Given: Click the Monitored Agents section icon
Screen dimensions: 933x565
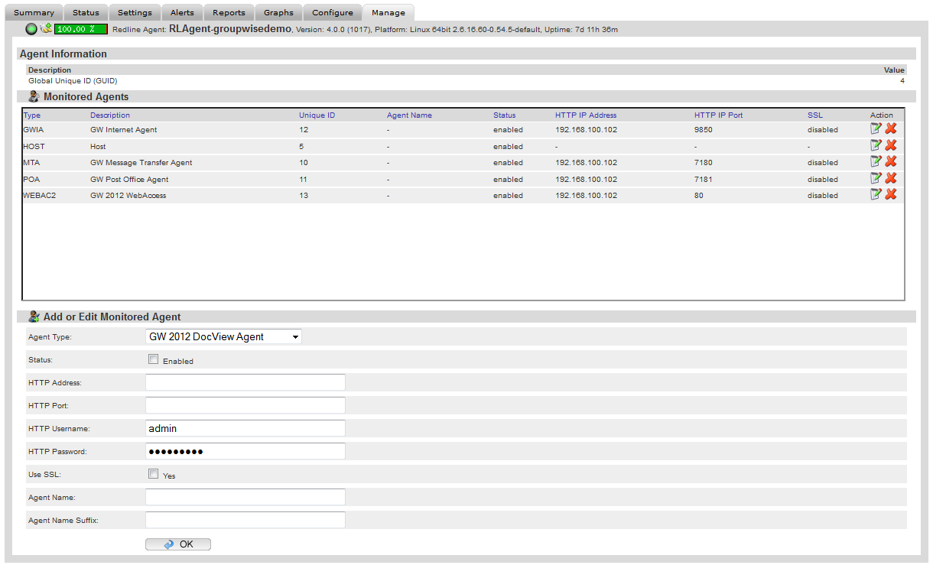Looking at the screenshot, I should coord(34,97).
